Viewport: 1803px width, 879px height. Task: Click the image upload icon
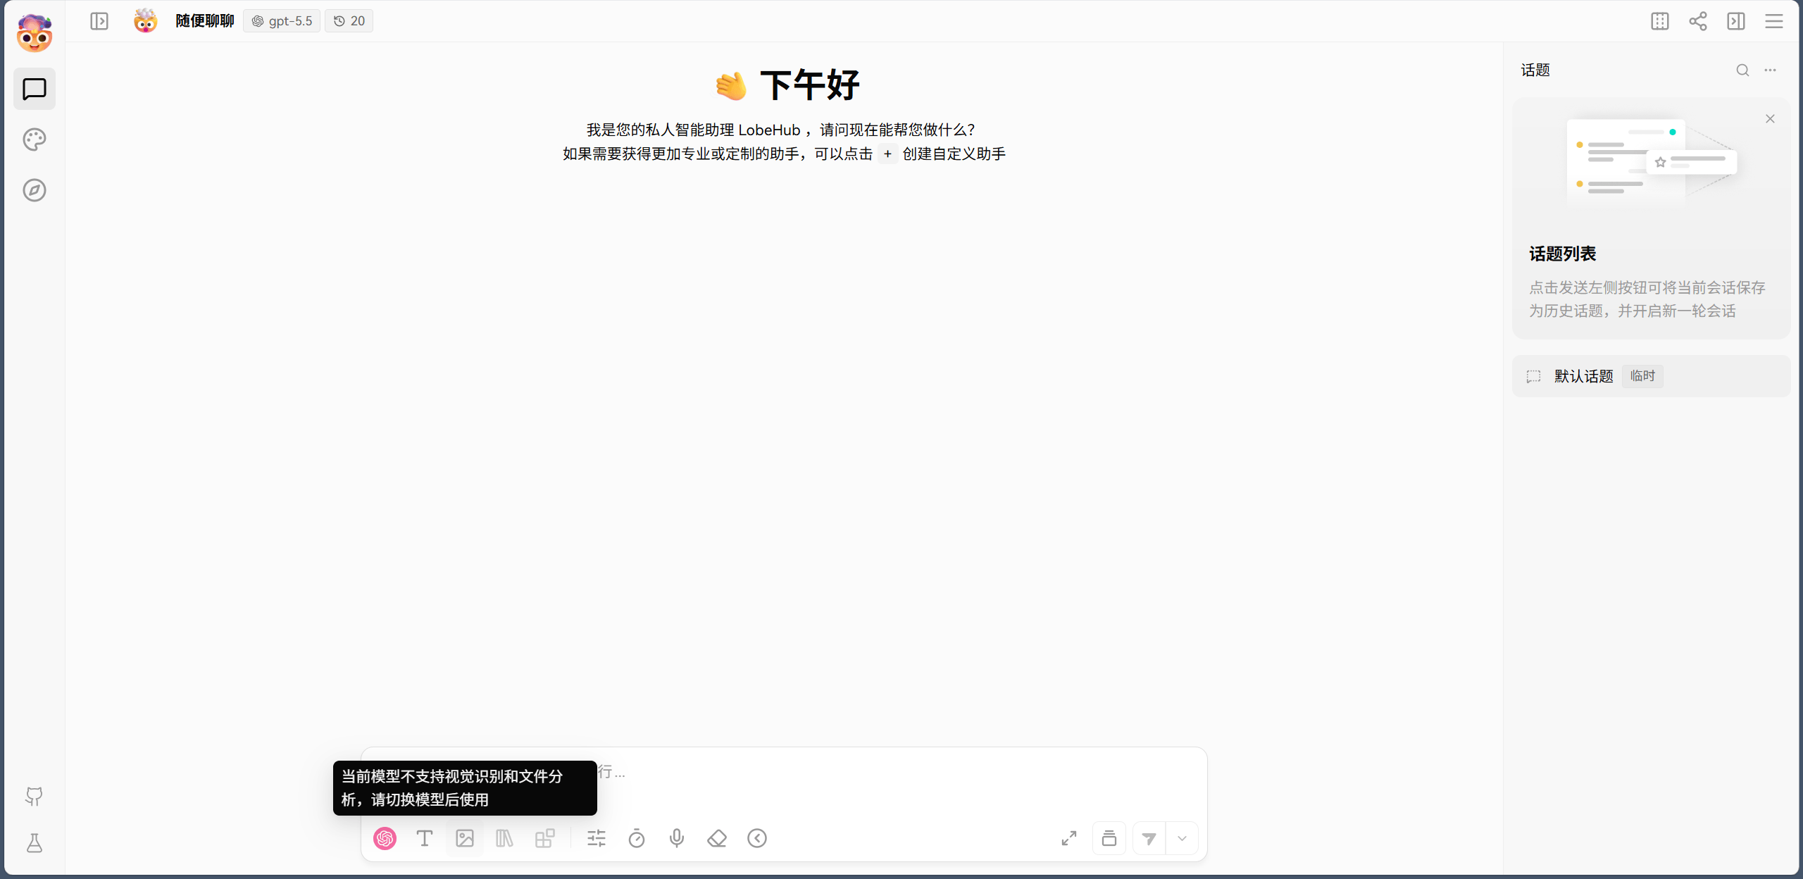465,838
